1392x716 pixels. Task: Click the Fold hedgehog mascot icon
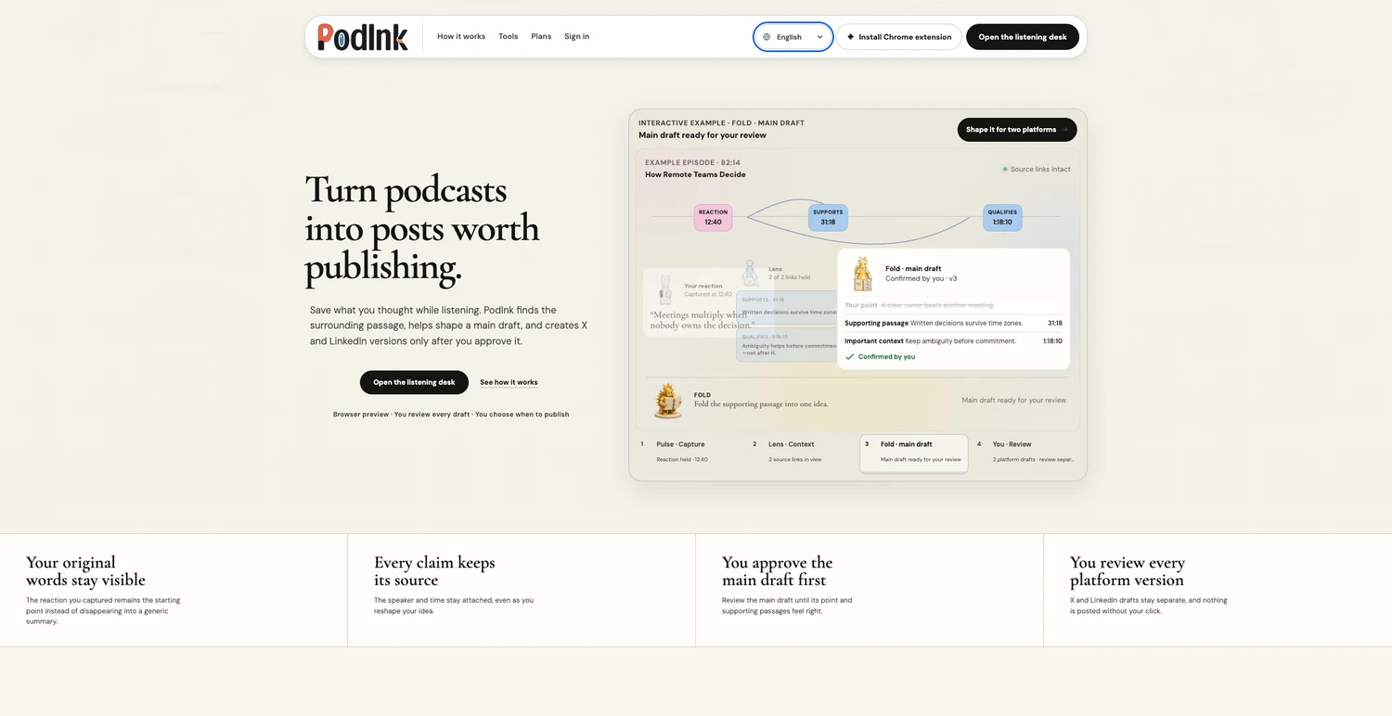click(x=667, y=401)
